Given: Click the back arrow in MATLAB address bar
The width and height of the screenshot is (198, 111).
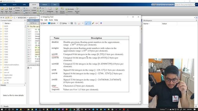Looking at the screenshot, I should (x=1, y=18).
